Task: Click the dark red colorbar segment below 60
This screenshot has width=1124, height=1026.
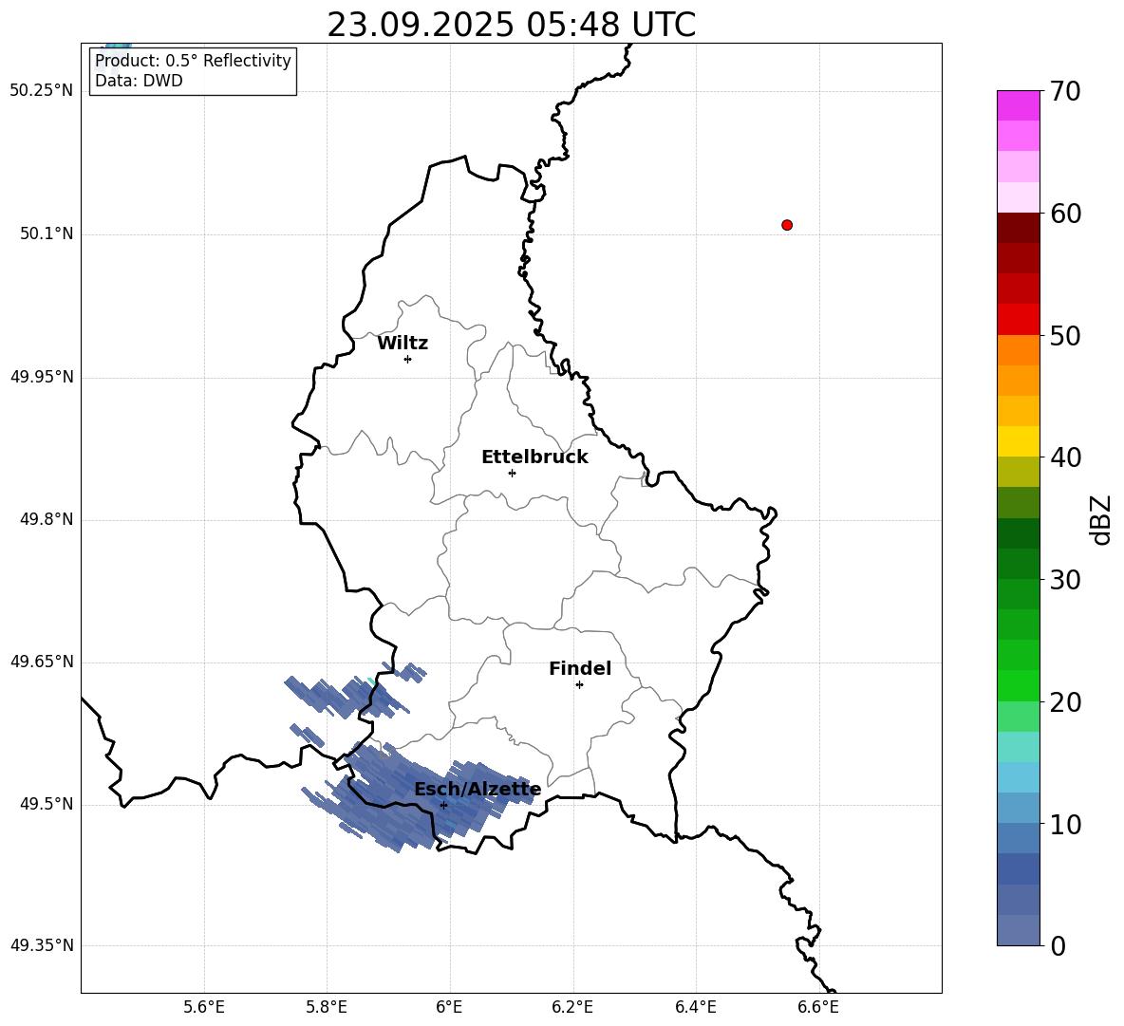Action: pos(1019,228)
